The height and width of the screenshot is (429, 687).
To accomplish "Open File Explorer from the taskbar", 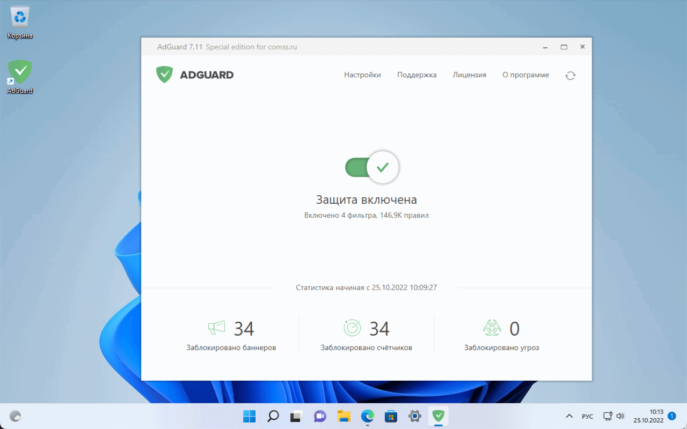I will [x=344, y=416].
